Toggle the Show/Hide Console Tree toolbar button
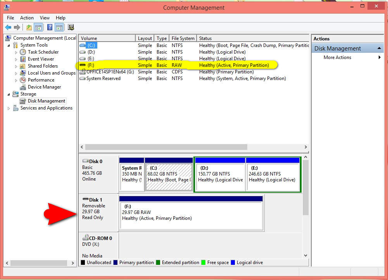The height and width of the screenshot is (280, 388). tap(38, 27)
